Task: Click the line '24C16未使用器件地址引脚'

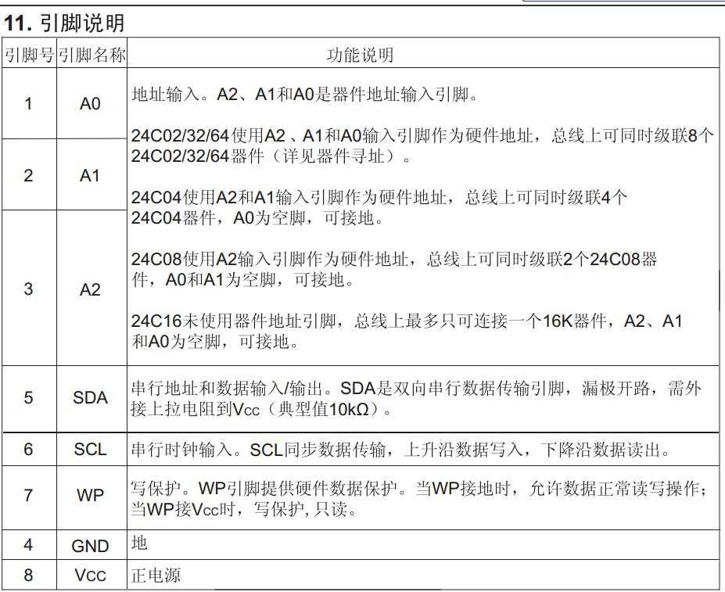Action: (407, 321)
